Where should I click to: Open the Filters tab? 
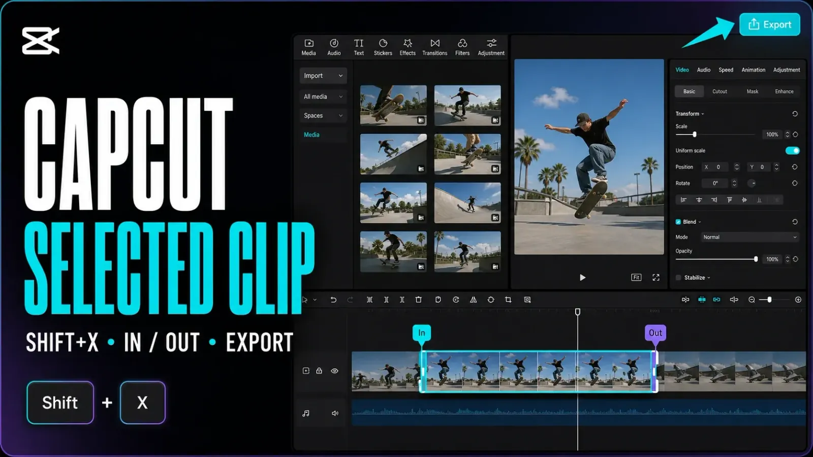tap(462, 47)
